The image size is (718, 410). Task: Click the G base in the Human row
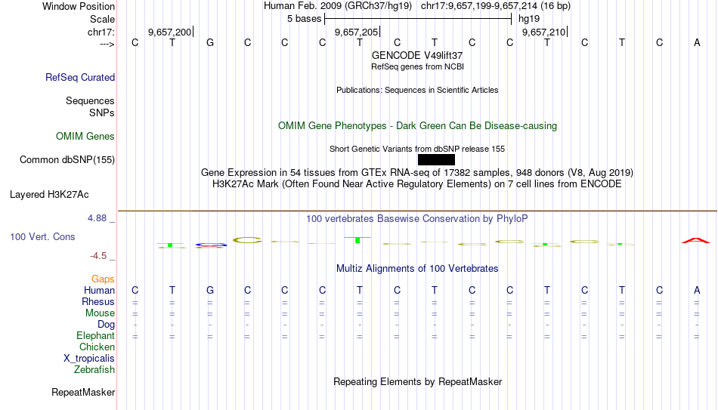tap(209, 290)
